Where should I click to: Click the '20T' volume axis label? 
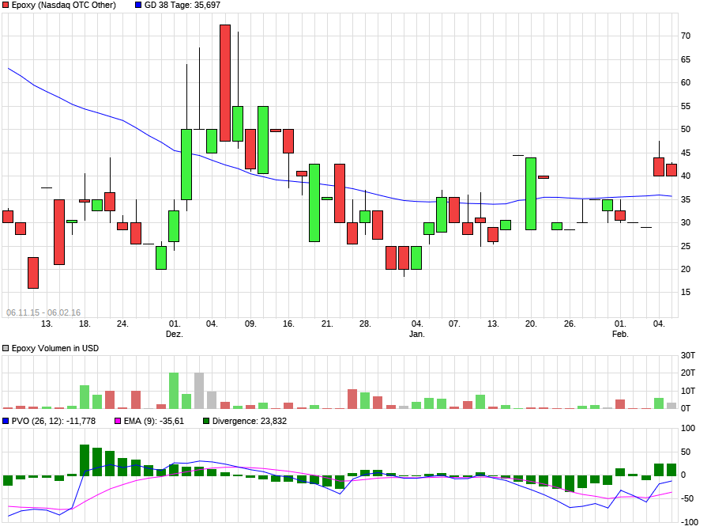(688, 373)
